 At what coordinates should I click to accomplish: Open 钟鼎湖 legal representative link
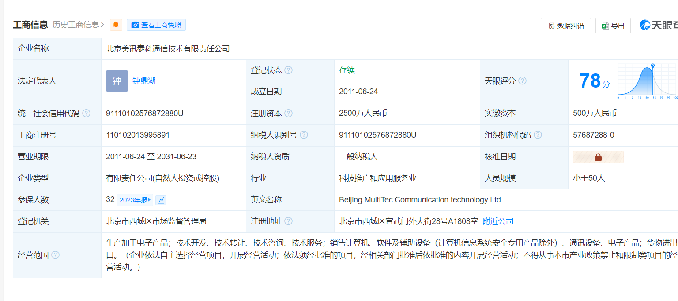(x=144, y=81)
